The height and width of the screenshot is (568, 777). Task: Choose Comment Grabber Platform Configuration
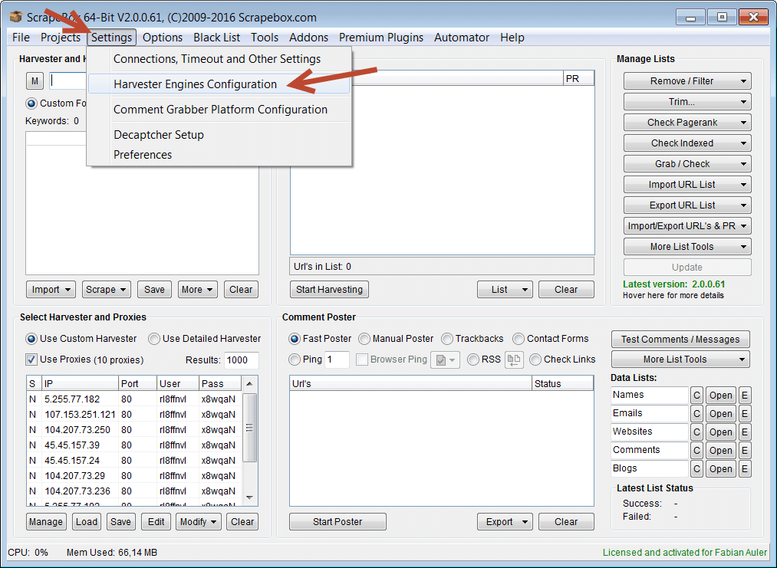219,110
